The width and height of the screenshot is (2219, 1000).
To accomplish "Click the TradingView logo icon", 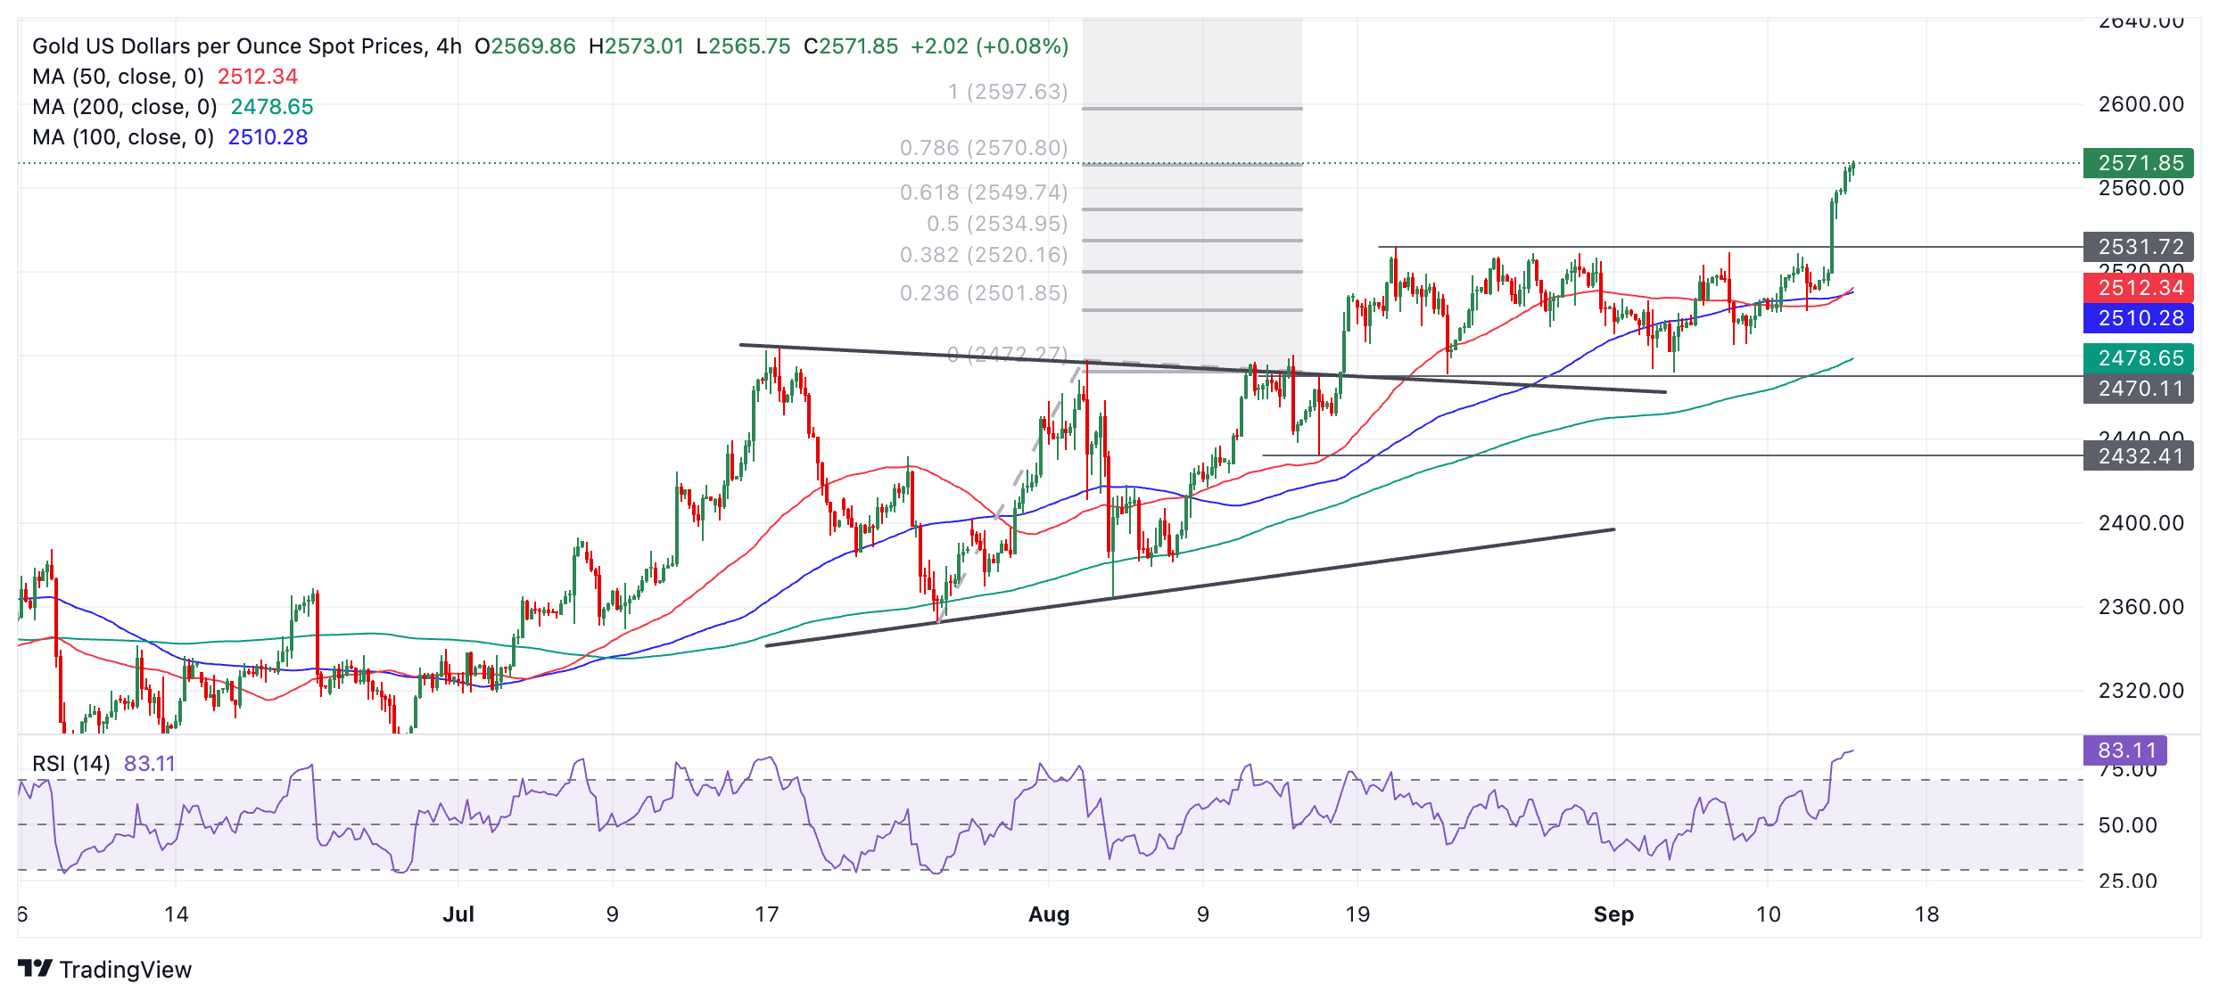I will (x=36, y=968).
